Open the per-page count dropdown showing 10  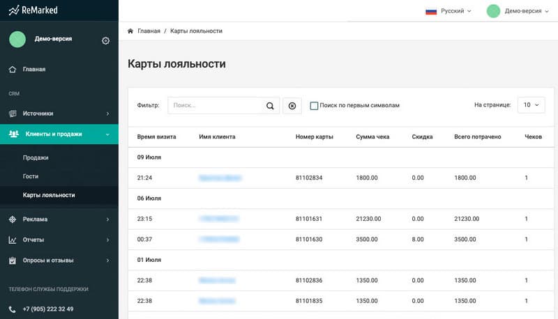pos(531,105)
